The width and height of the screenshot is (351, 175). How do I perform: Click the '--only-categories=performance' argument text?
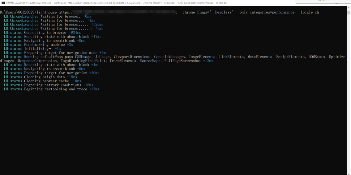[x=265, y=12]
